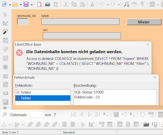
Task: Click Seite 1 von 1 in status bar
Action: 10,132
